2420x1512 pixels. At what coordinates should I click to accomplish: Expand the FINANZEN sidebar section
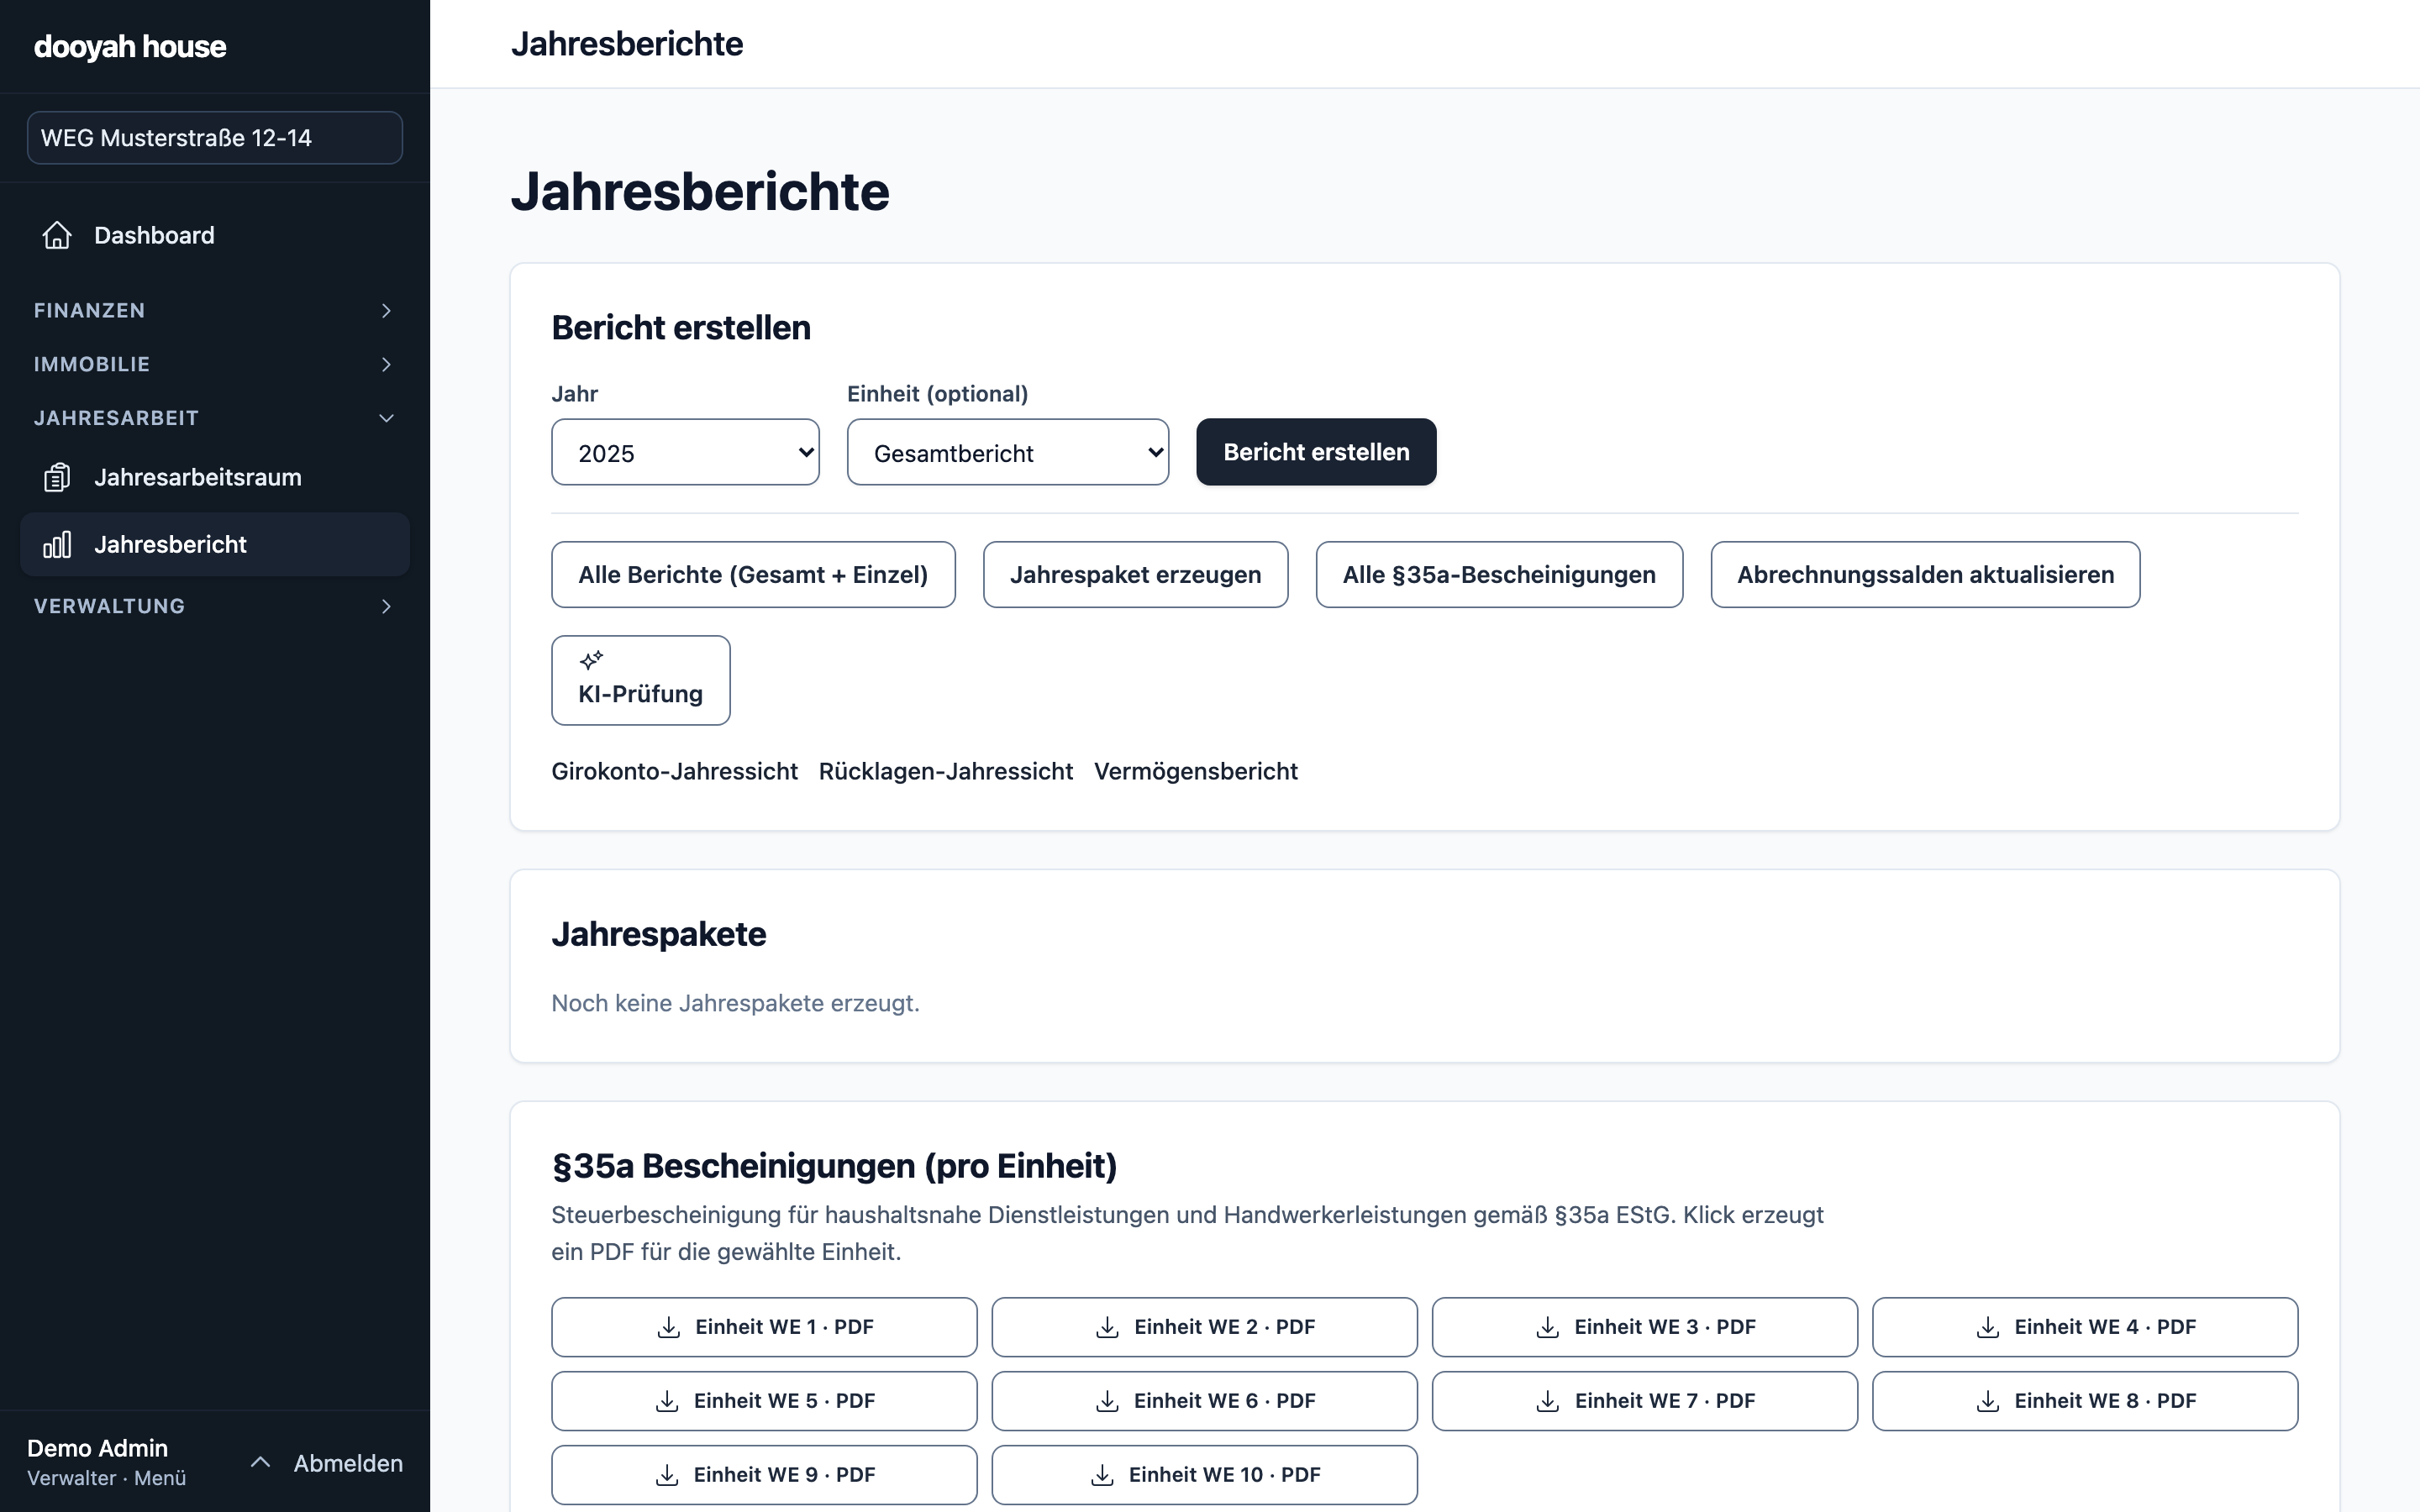click(215, 310)
